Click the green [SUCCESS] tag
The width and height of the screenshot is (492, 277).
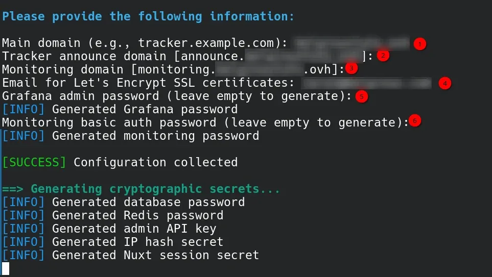click(34, 162)
